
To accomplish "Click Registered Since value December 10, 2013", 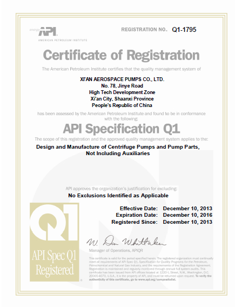I will point(187,222).
